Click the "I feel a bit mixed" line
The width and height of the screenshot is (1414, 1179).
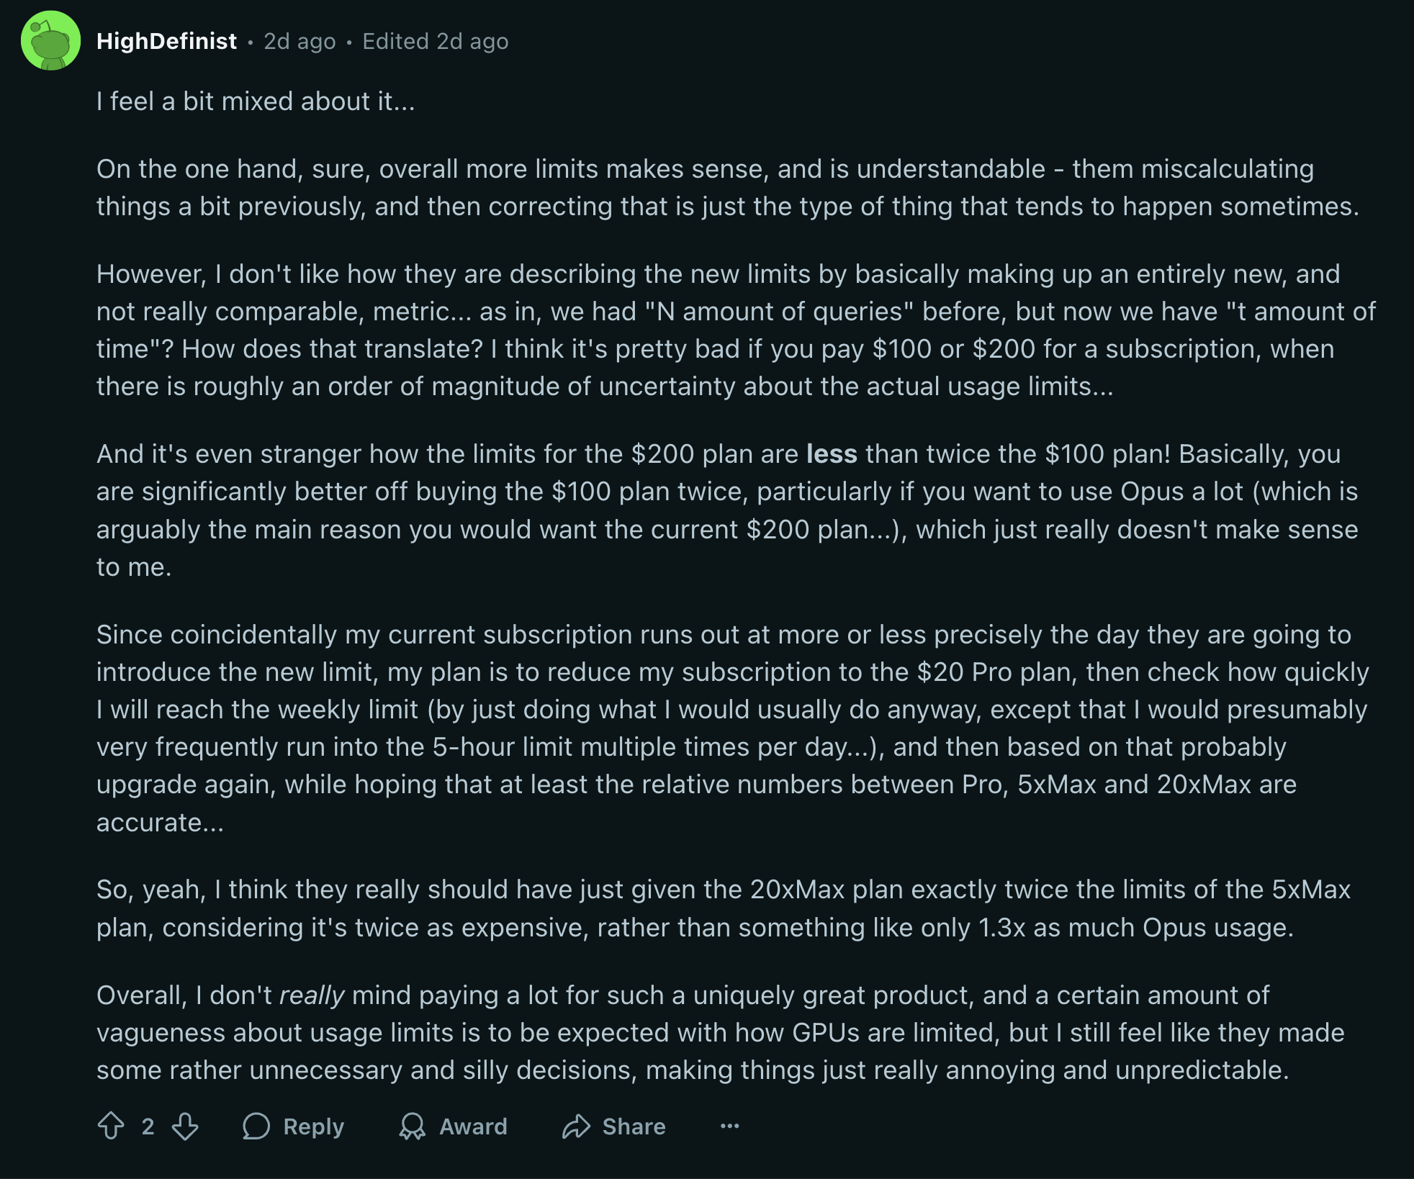click(256, 101)
